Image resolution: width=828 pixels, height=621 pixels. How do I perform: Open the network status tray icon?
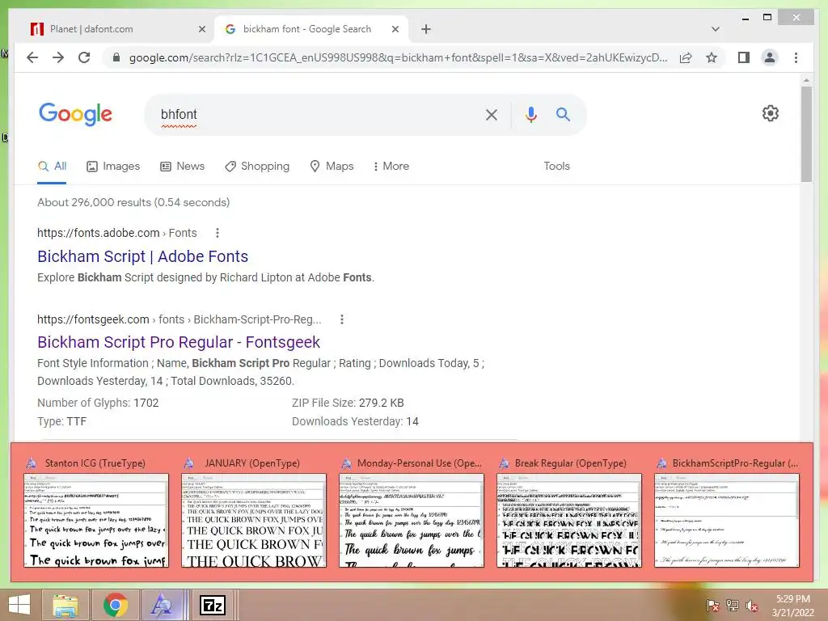(x=732, y=605)
